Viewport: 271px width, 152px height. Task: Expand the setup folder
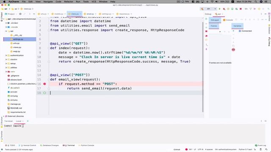(6, 64)
